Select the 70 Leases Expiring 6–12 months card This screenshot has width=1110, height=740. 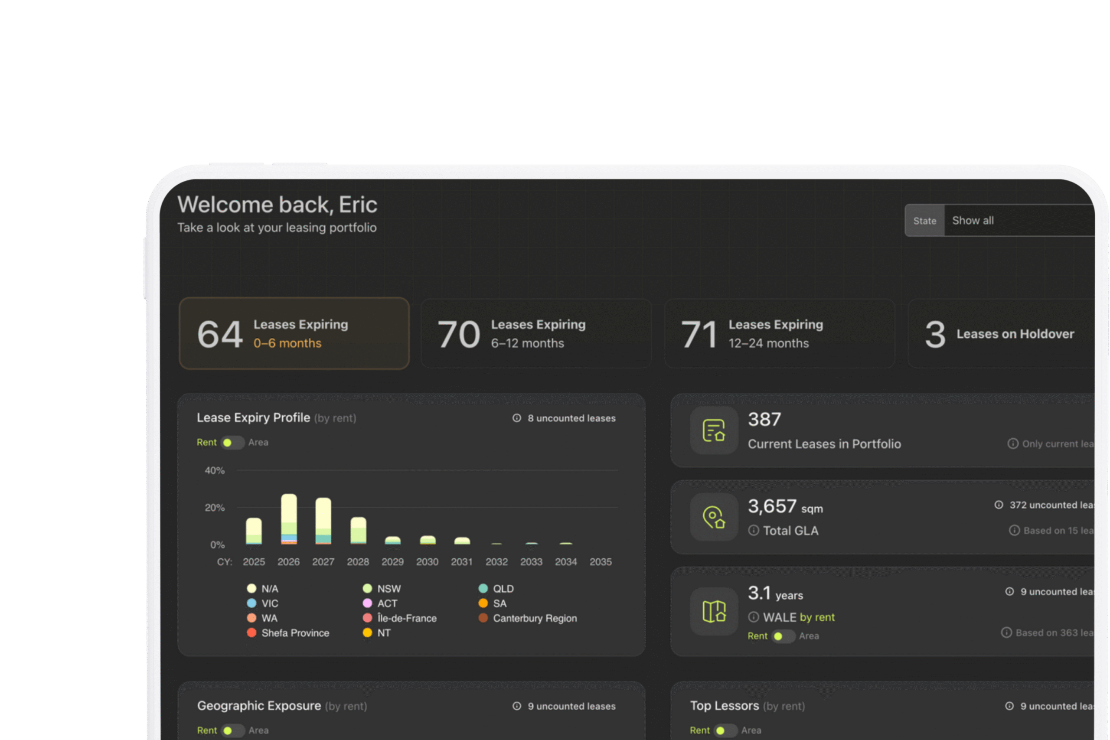point(535,334)
